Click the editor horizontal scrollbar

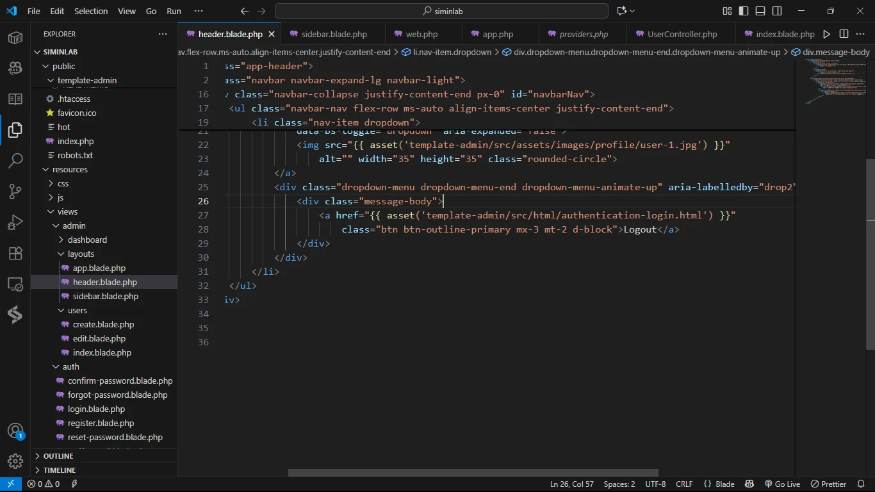click(x=473, y=473)
